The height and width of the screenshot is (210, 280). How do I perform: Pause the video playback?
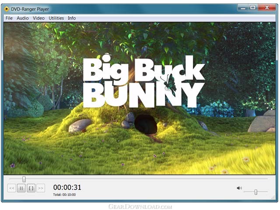pyautogui.click(x=21, y=188)
